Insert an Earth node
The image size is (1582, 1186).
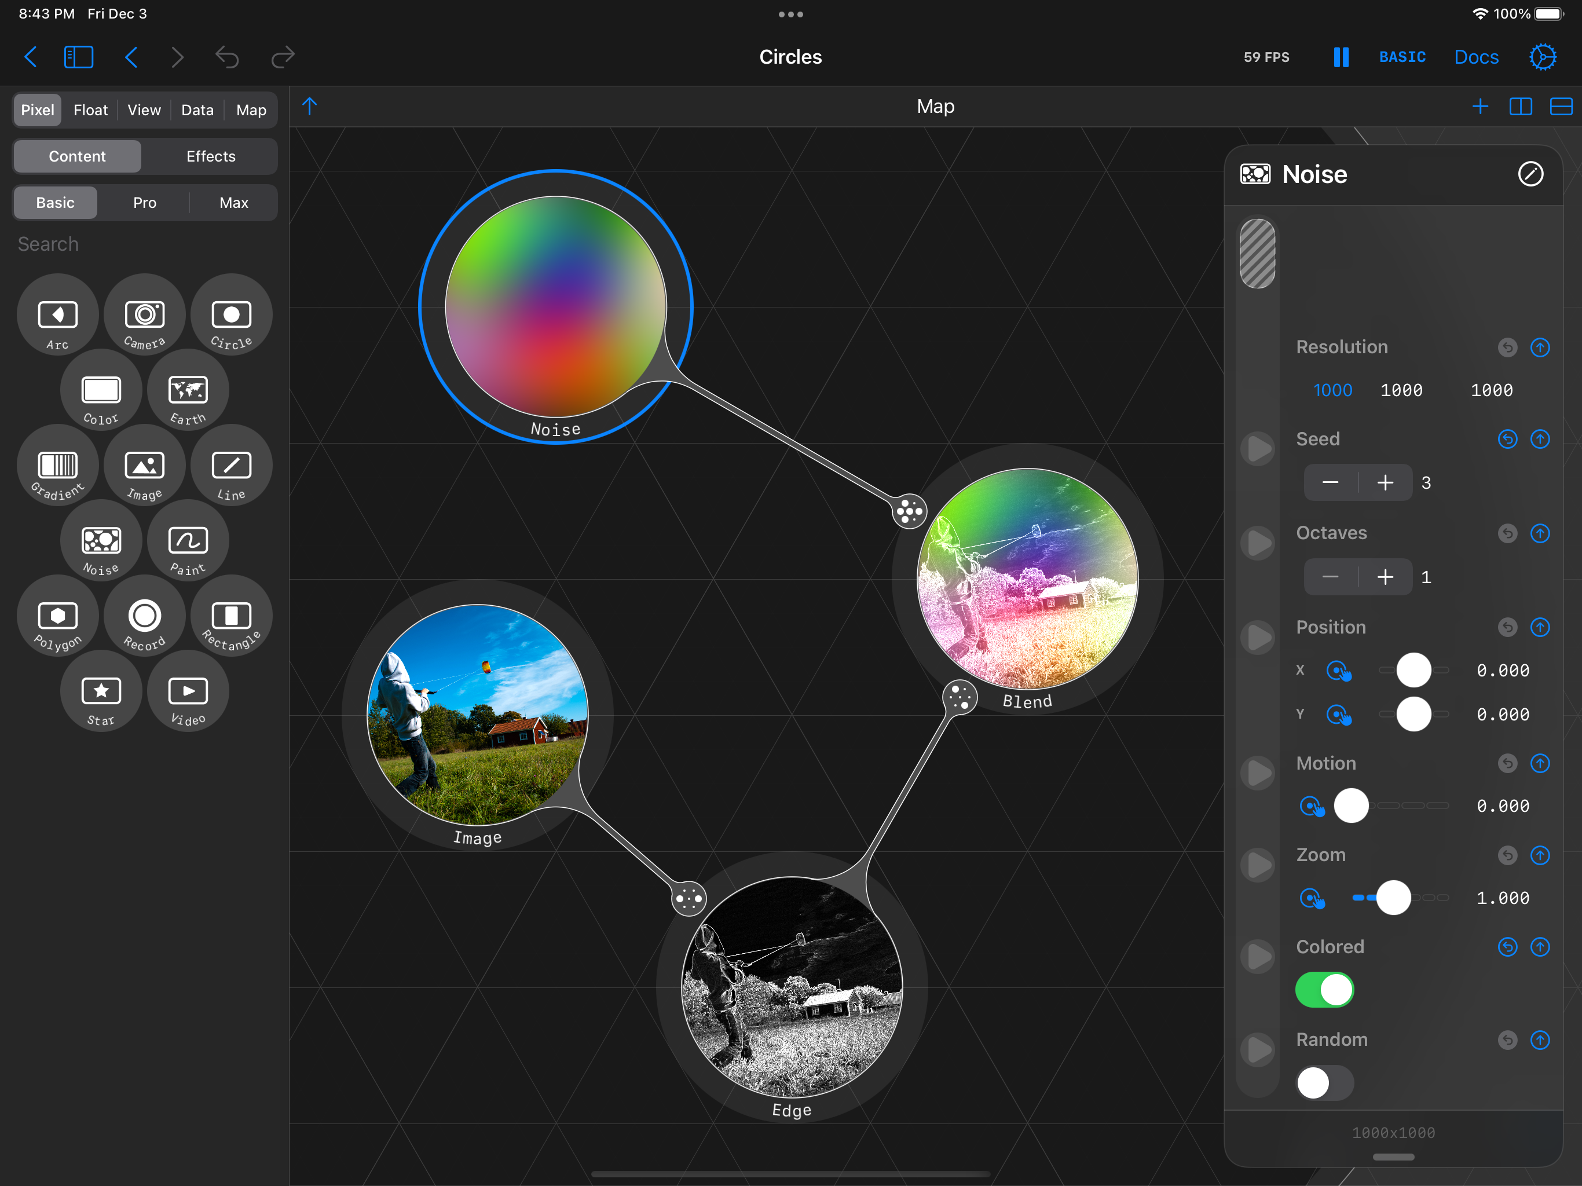188,390
